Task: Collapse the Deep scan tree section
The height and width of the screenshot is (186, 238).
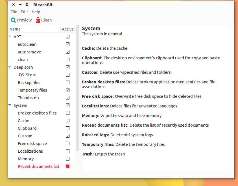Action: (x=9, y=67)
